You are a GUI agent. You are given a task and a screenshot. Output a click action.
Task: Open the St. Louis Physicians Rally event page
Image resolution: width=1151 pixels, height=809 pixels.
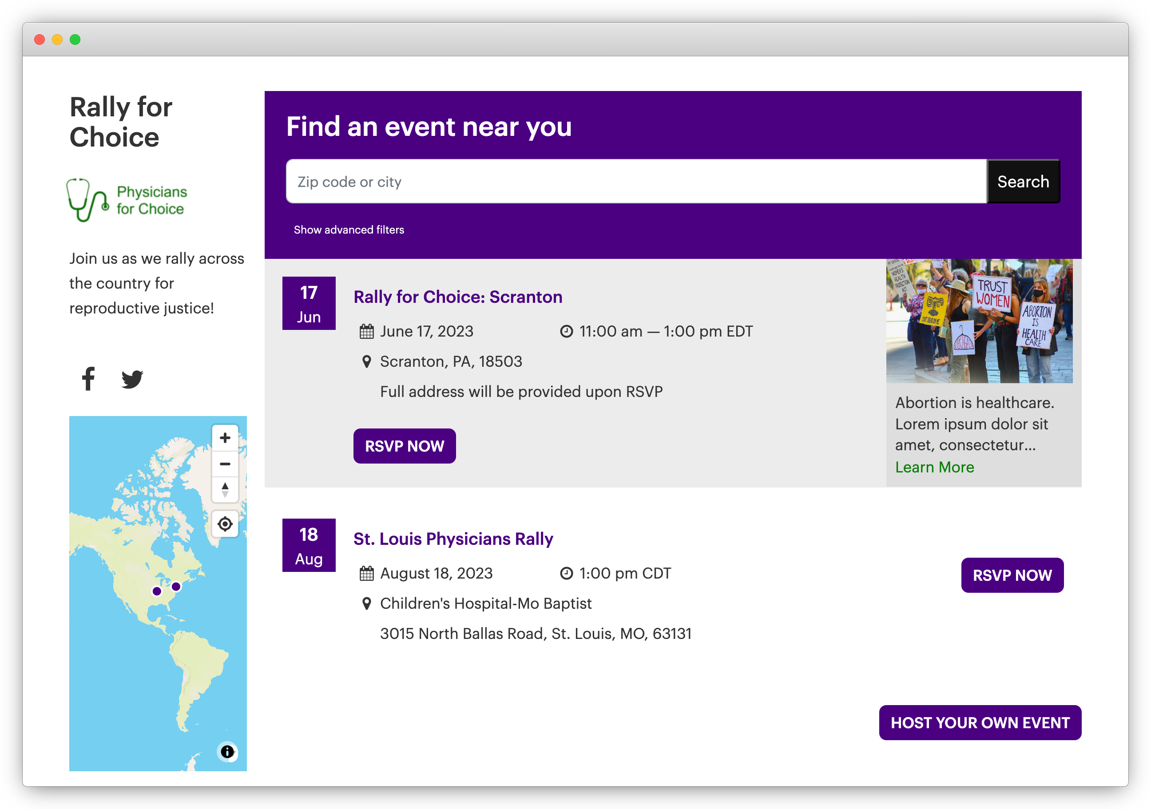(x=452, y=539)
